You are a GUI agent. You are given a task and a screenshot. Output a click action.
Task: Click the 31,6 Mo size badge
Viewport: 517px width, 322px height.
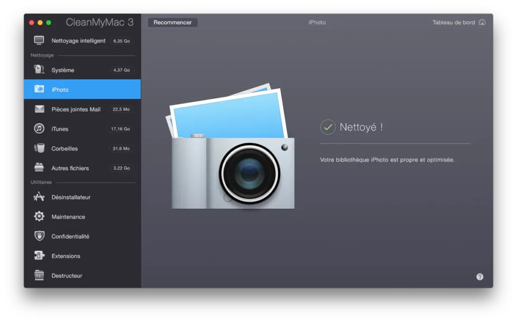click(121, 148)
